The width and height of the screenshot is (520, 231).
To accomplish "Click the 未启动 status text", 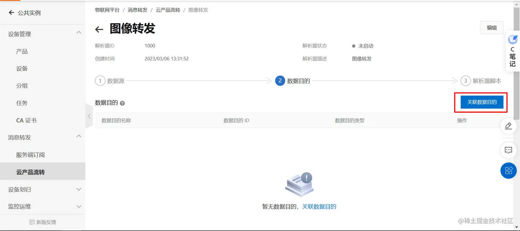I will tap(366, 46).
